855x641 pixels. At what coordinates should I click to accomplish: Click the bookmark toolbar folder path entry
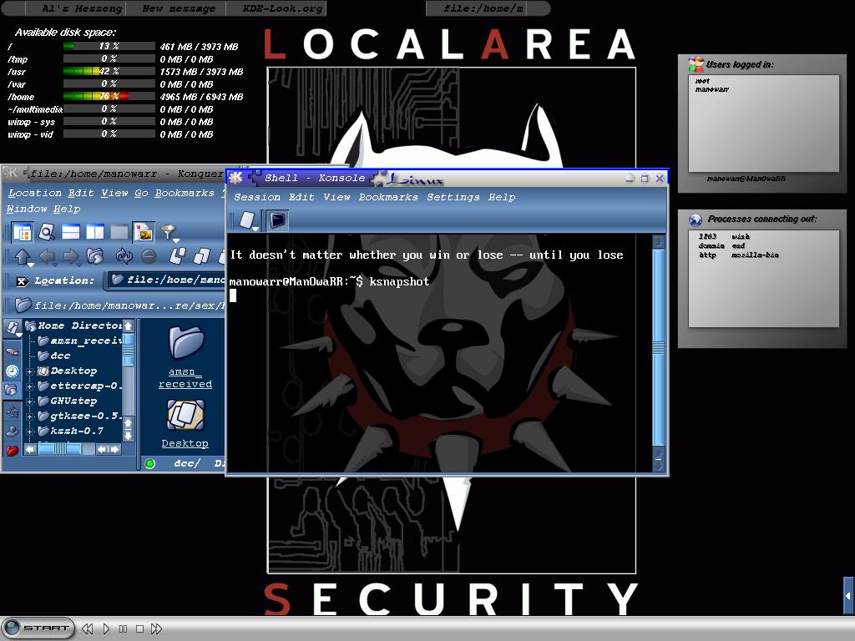[x=120, y=305]
